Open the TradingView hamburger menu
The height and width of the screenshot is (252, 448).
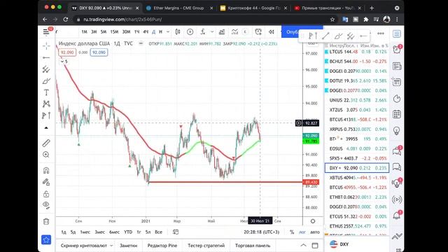[x=46, y=31]
